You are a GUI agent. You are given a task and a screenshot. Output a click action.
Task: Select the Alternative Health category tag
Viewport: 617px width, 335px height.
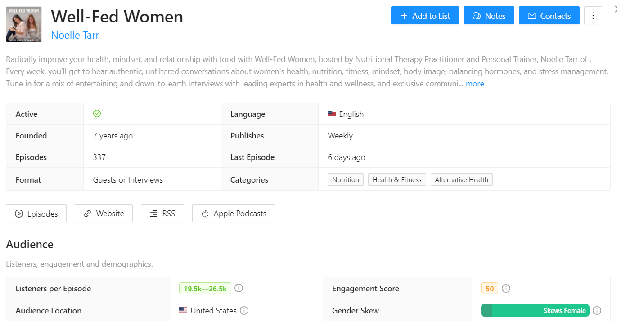(462, 179)
